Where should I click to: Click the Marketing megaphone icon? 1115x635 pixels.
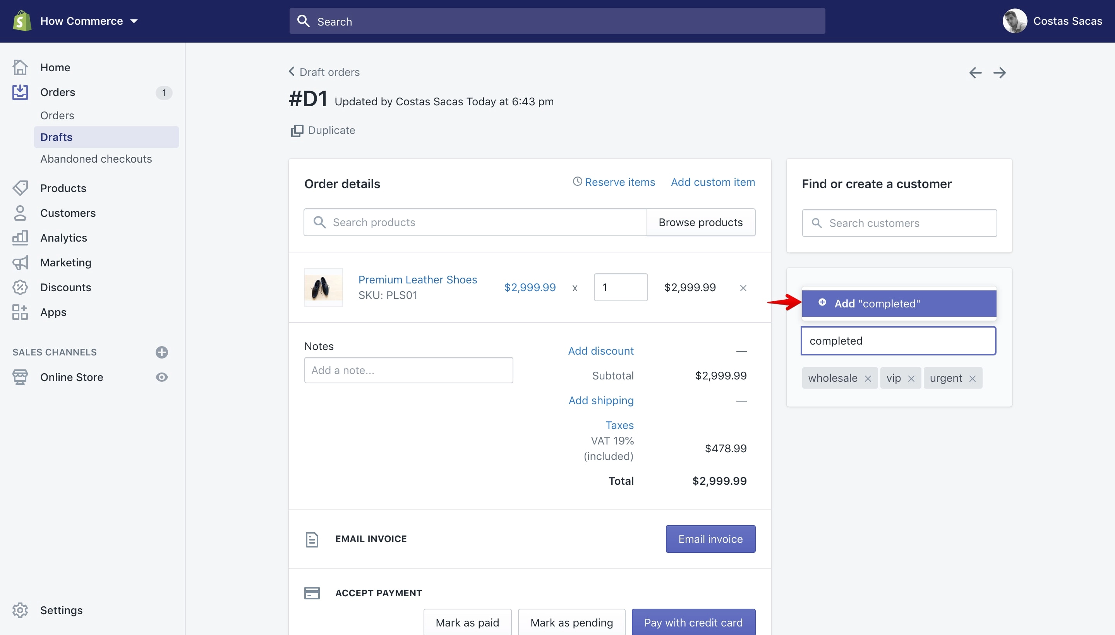click(x=20, y=263)
